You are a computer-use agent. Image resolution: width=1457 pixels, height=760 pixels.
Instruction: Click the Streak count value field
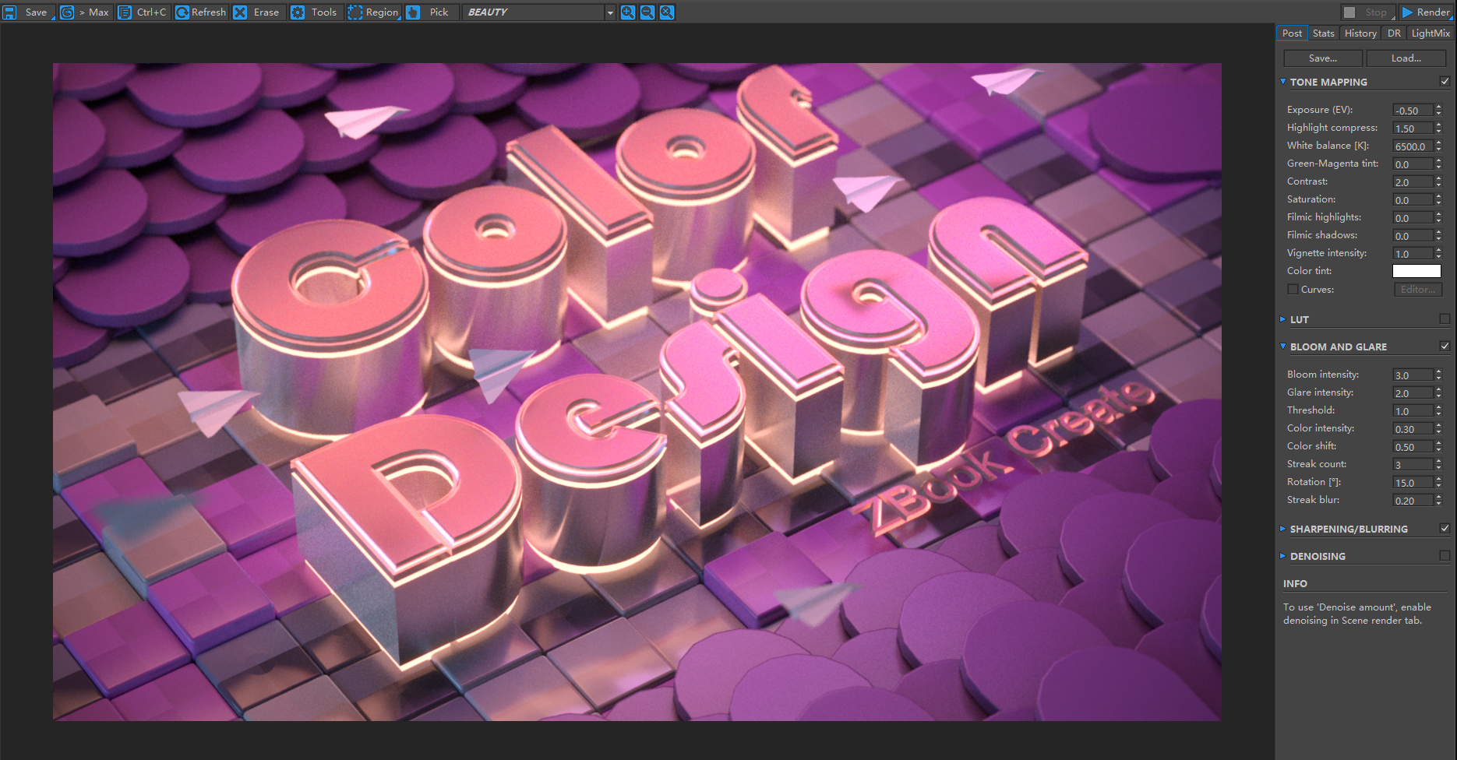pyautogui.click(x=1413, y=465)
